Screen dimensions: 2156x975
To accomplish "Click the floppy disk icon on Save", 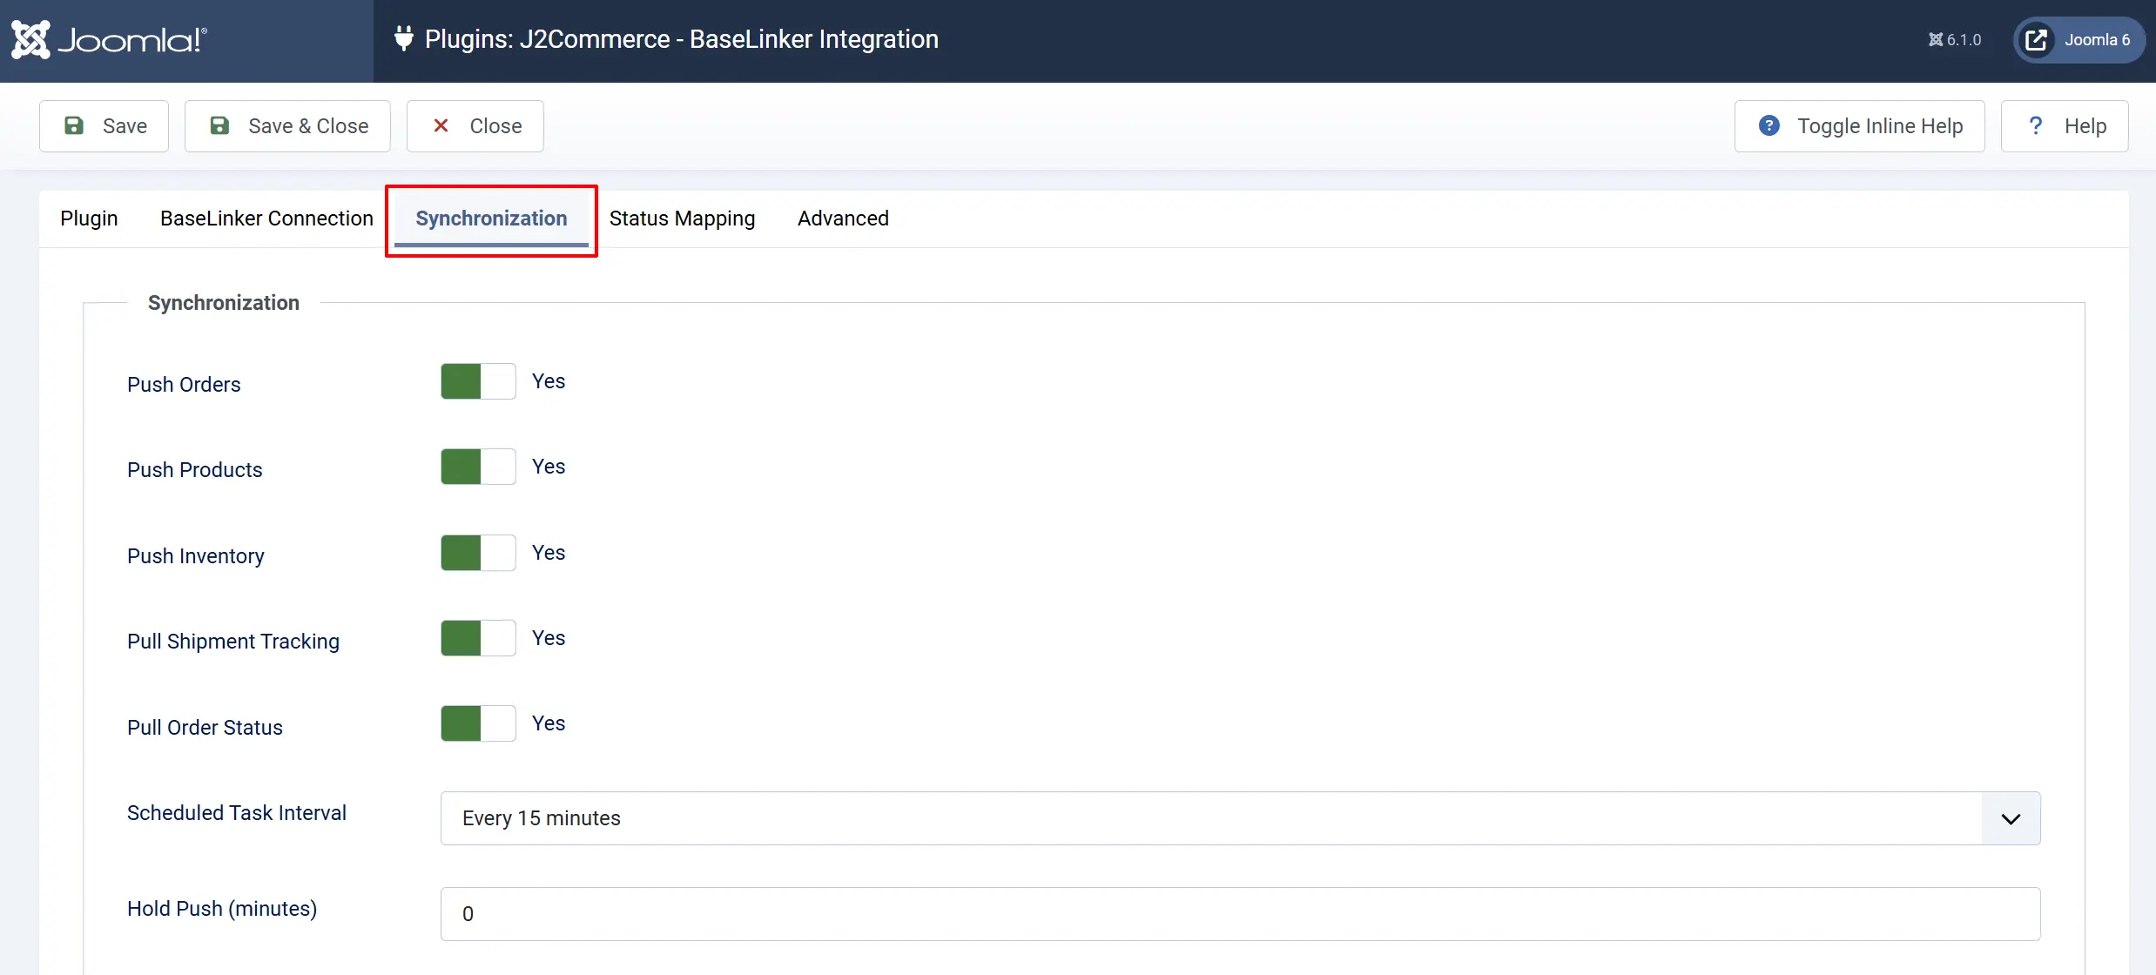I will 74,126.
